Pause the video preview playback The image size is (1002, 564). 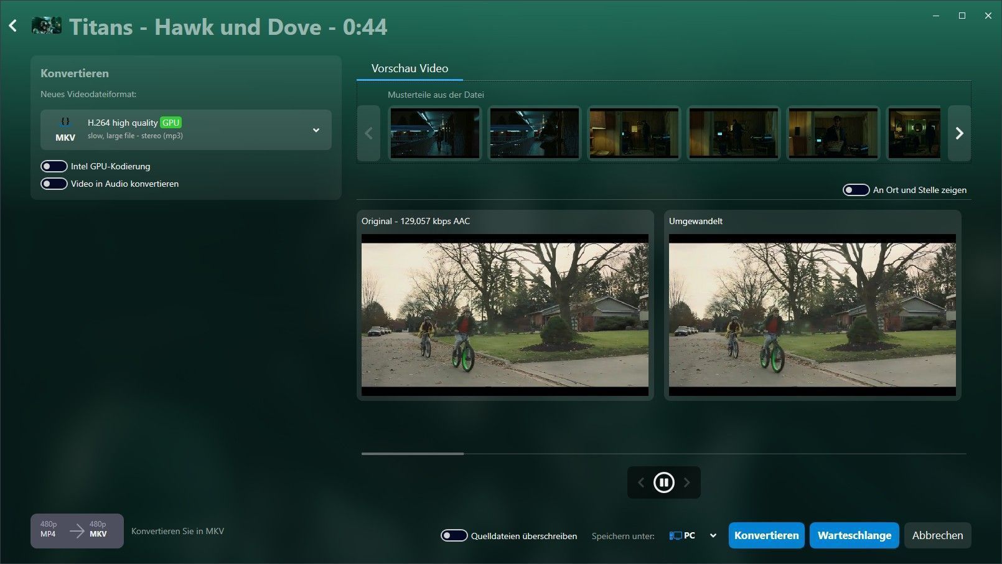pos(663,482)
